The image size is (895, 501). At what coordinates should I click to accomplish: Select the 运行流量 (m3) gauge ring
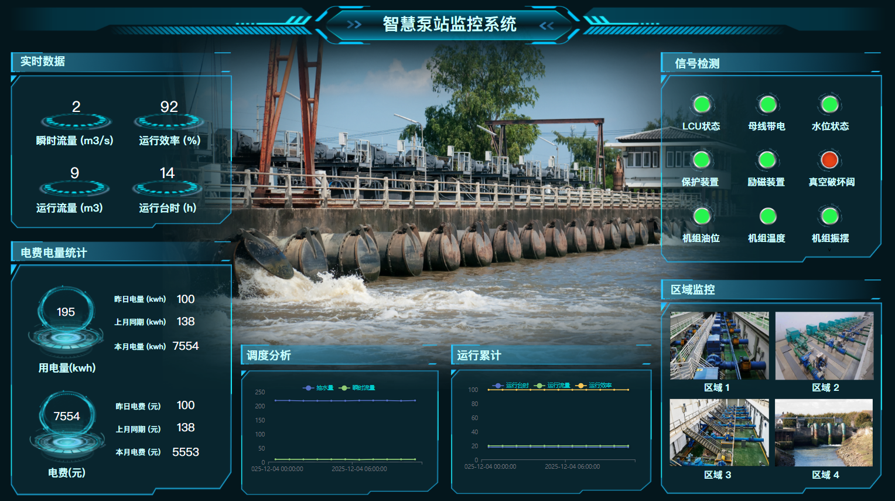point(74,188)
